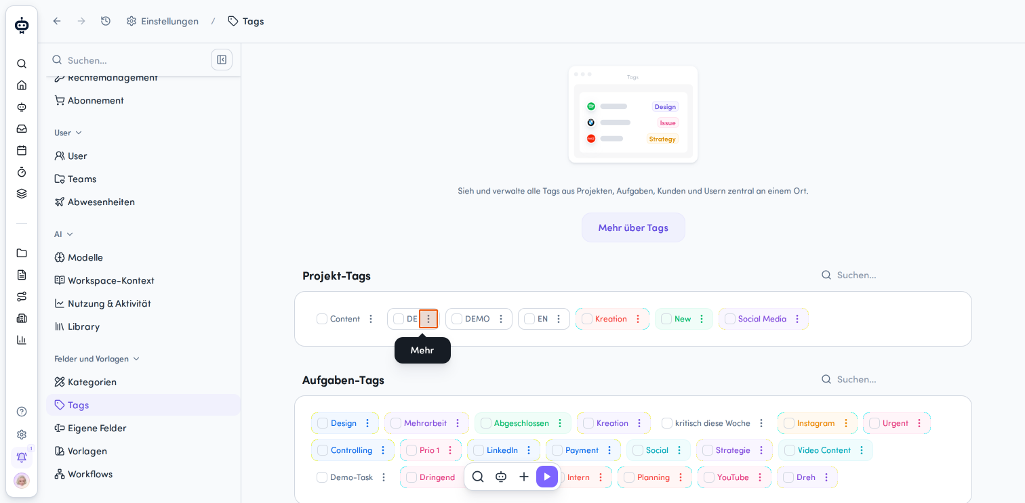Image resolution: width=1025 pixels, height=503 pixels.
Task: Click the Mehr über Tags button
Action: pyautogui.click(x=633, y=227)
